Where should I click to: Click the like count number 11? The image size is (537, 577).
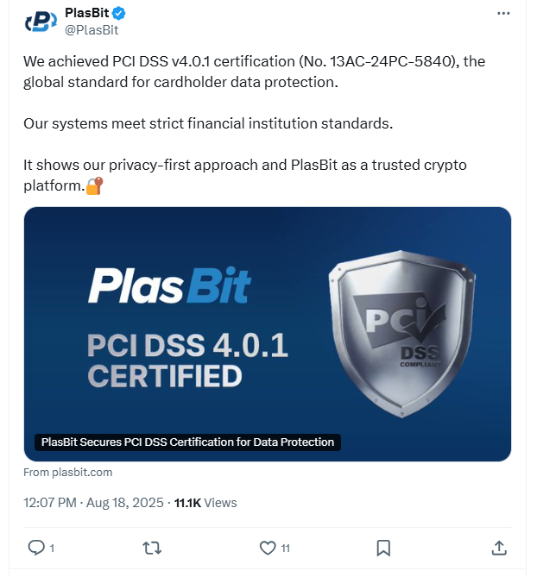pos(285,548)
